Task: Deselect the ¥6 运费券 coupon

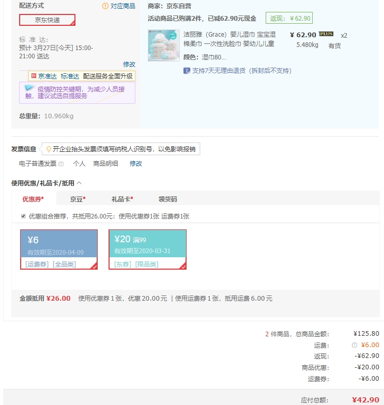Action: (x=59, y=250)
